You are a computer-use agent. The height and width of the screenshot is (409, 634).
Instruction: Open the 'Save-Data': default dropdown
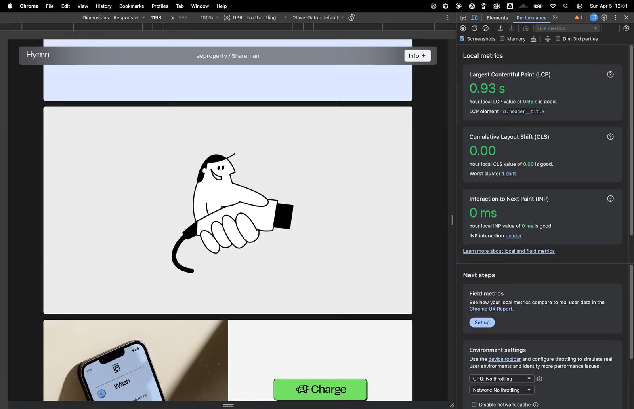pyautogui.click(x=318, y=17)
